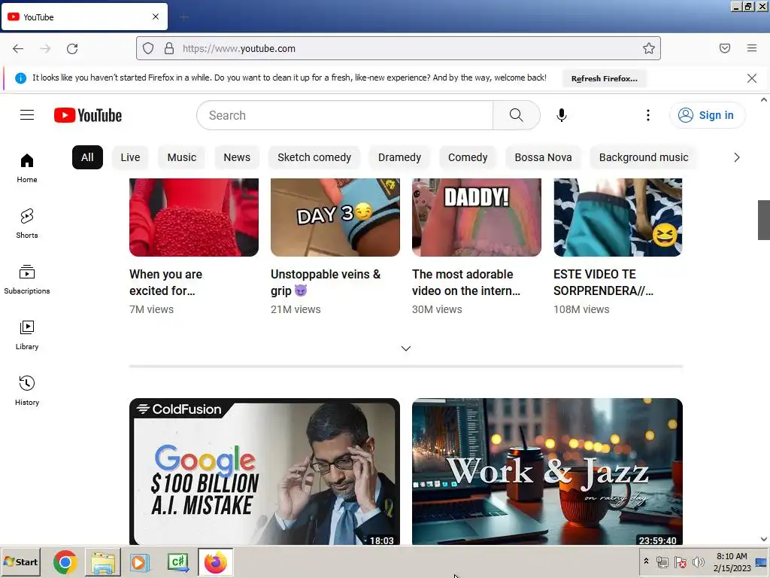
Task: Reload the page in Firefox
Action: (x=72, y=48)
